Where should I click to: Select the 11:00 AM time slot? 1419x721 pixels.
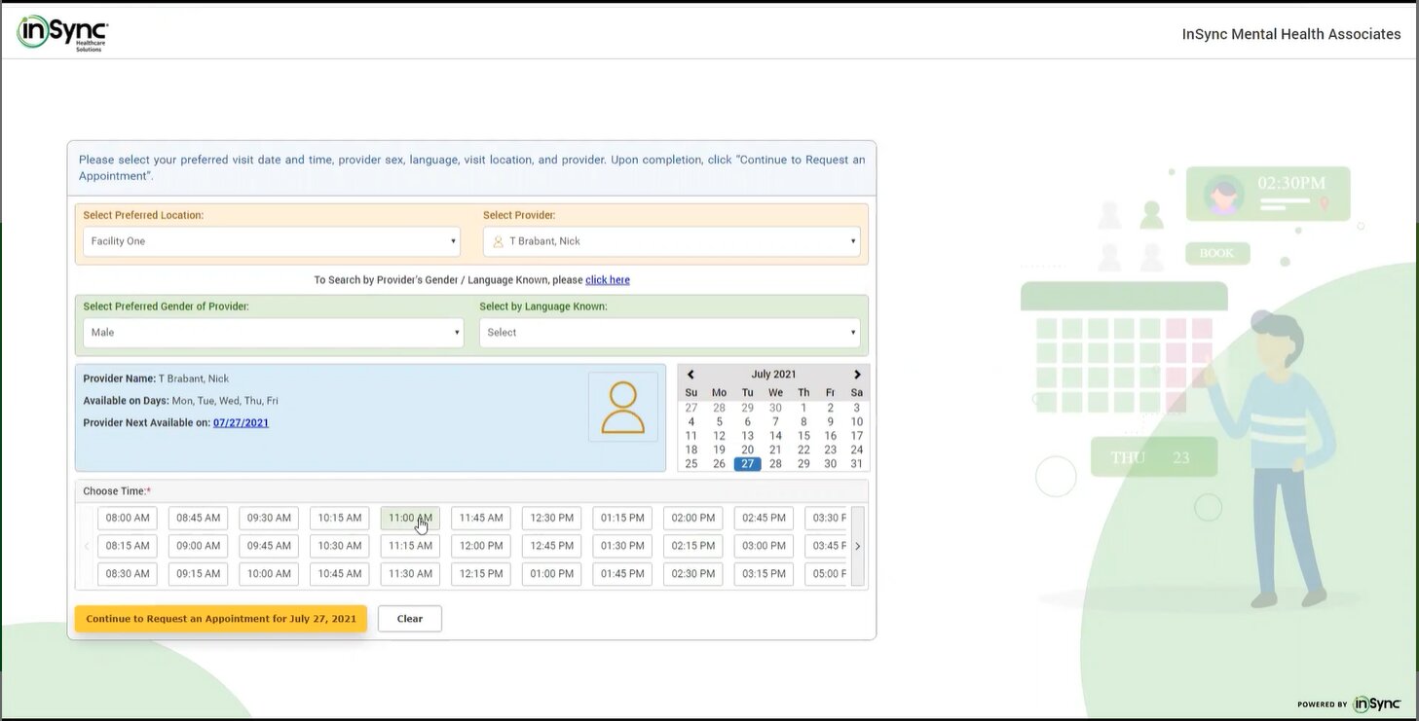(410, 518)
